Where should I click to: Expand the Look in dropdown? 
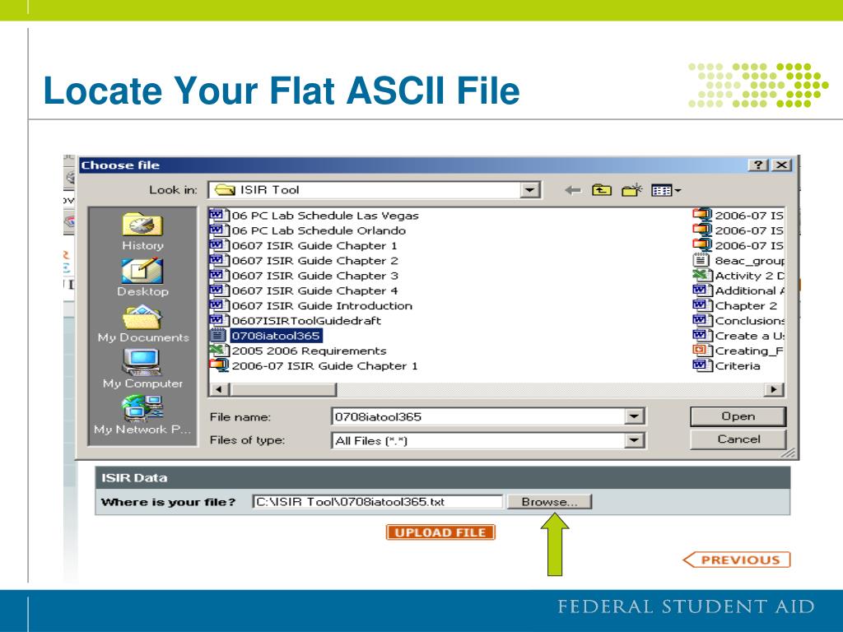[529, 190]
